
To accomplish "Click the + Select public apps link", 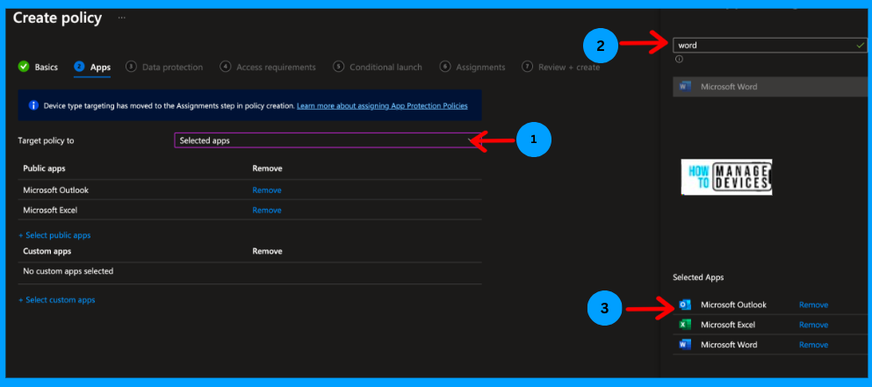I will (x=54, y=235).
